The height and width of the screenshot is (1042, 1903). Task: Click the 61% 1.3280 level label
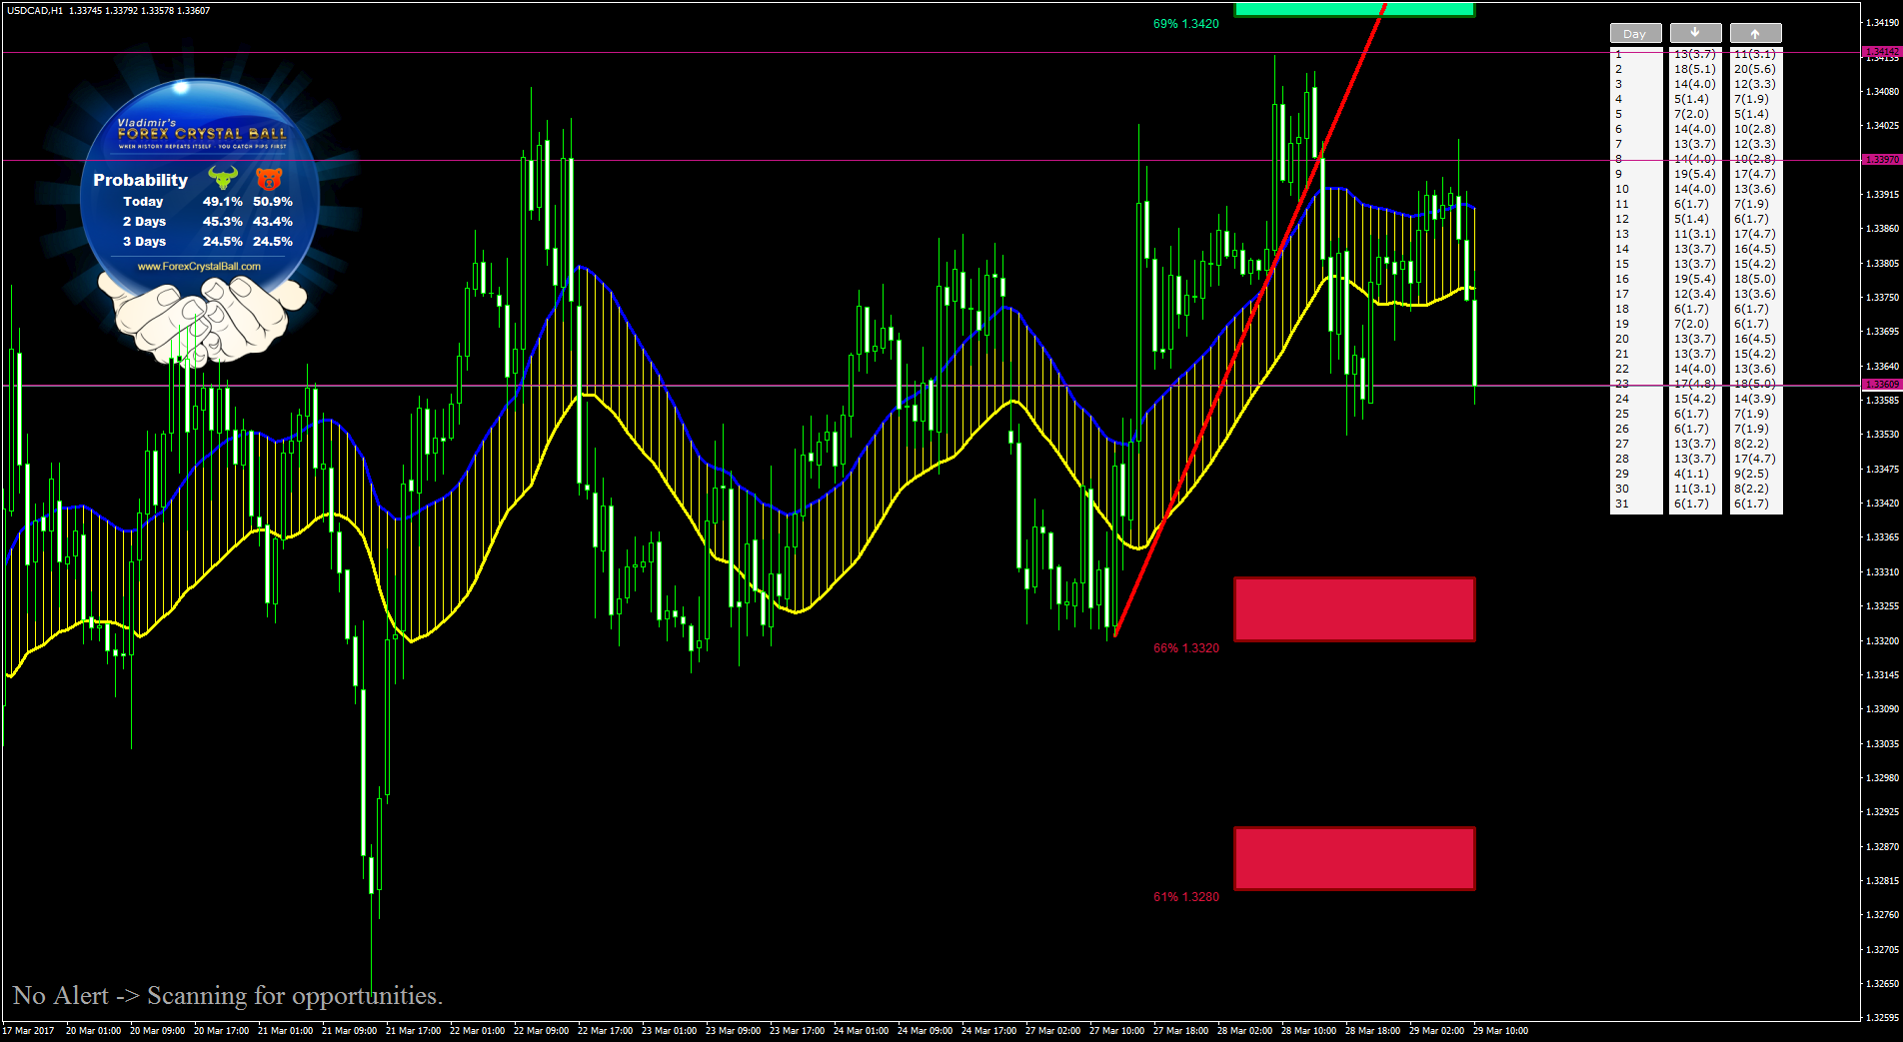pyautogui.click(x=1186, y=897)
